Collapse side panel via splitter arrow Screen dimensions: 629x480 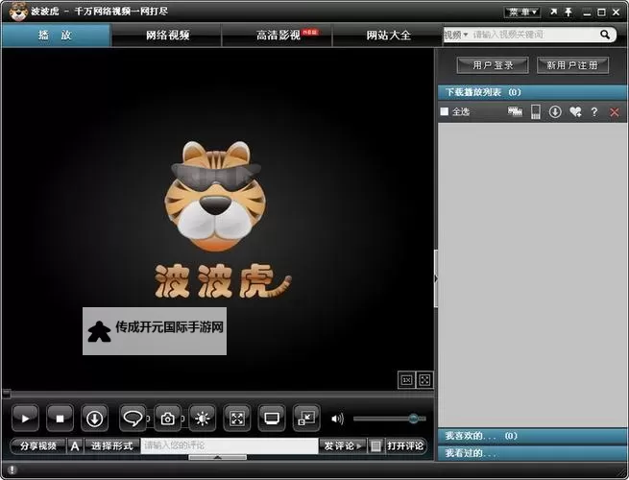point(436,277)
